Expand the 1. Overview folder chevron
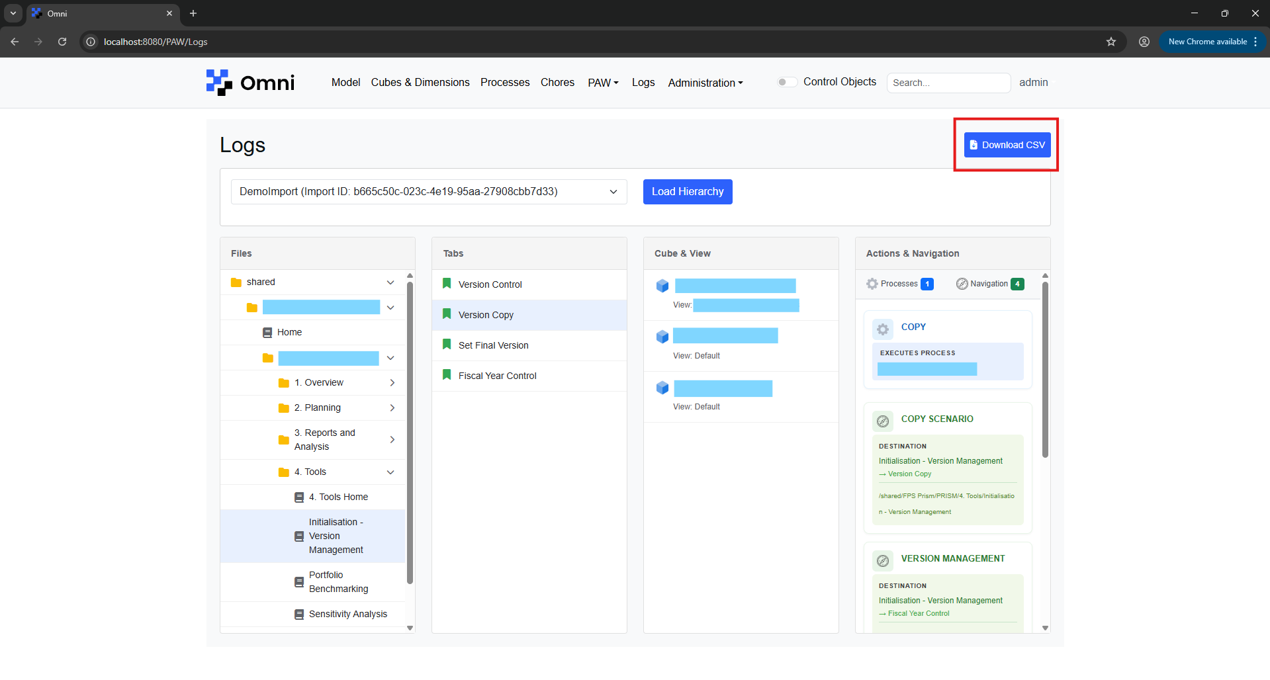The image size is (1270, 680). click(392, 383)
